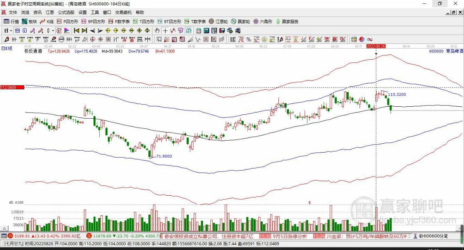Click the colored flag marker icon
Screen dimensions: 464x250
[x=67, y=30]
